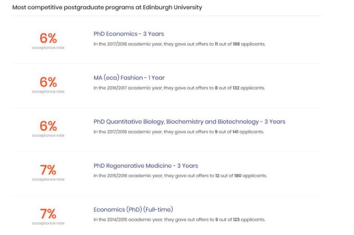This screenshot has width=354, height=235.
Task: Click the 6% figure beside PhD Economics
Action: pos(48,38)
